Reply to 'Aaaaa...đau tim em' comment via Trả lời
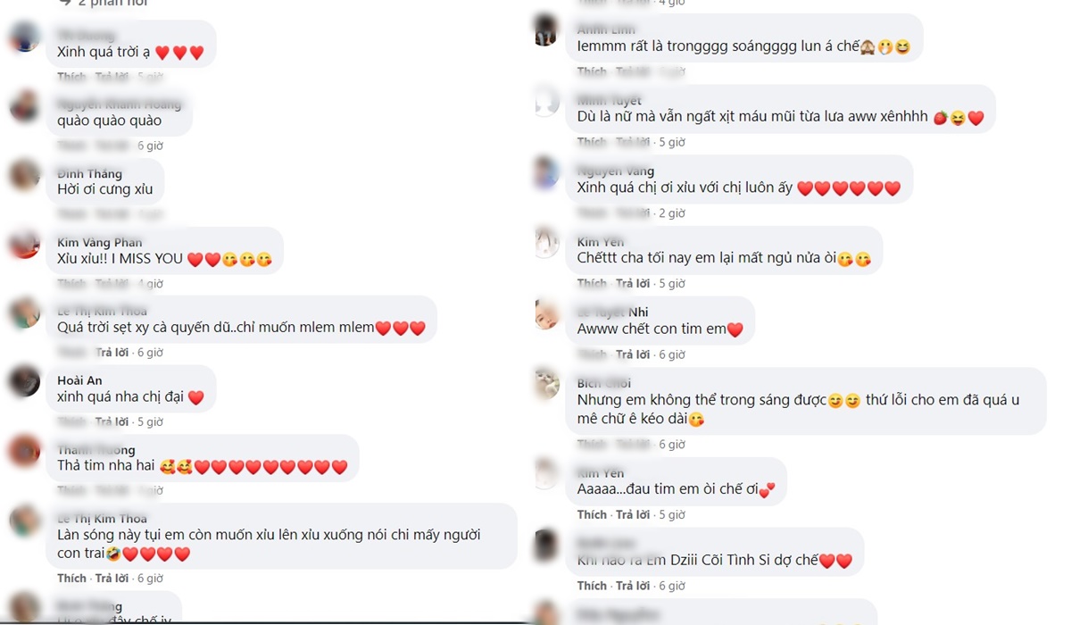This screenshot has height=625, width=1071. (x=633, y=514)
